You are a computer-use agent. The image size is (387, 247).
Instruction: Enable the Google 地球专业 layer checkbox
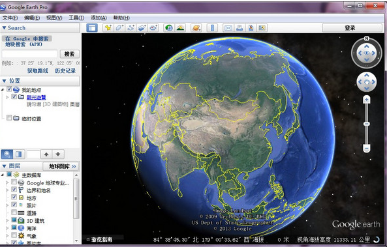pos(14,182)
